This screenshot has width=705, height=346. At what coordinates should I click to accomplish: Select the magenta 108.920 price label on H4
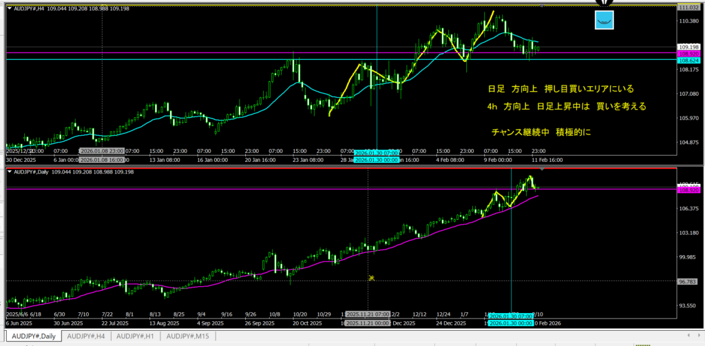coord(689,53)
